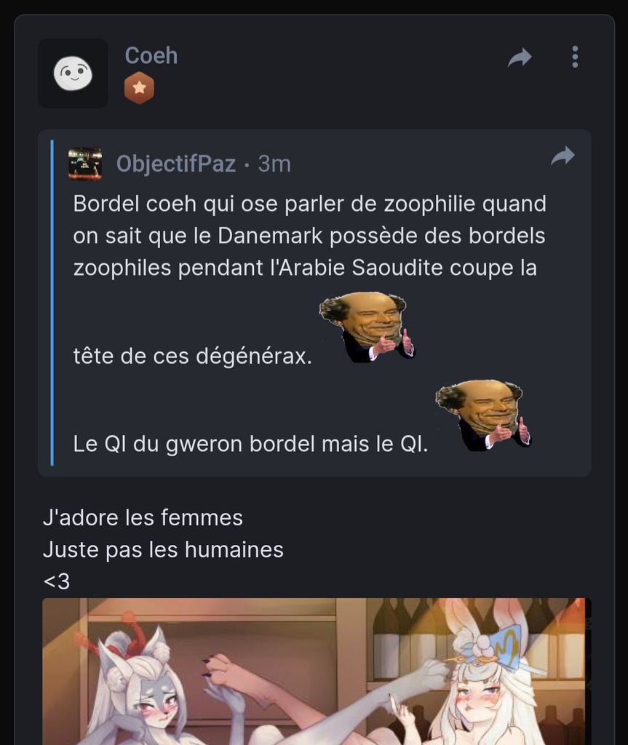Viewport: 628px width, 745px height.
Task: Click the 3m timestamp of quoted post
Action: (274, 164)
